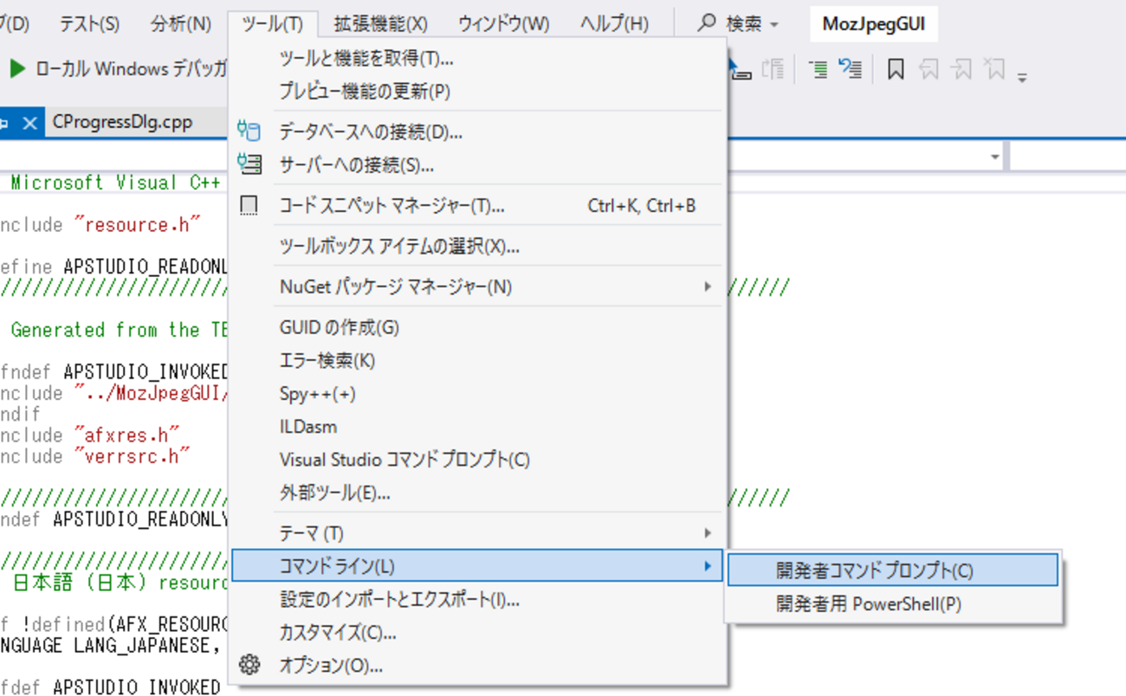
Task: Start debugging with the green play arrow
Action: [x=16, y=68]
